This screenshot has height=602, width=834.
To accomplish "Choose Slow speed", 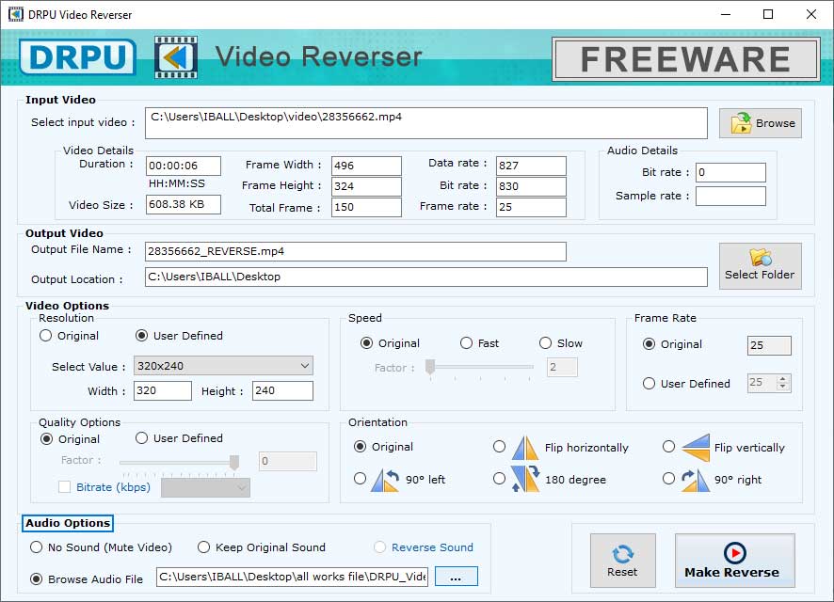I will tap(545, 343).
